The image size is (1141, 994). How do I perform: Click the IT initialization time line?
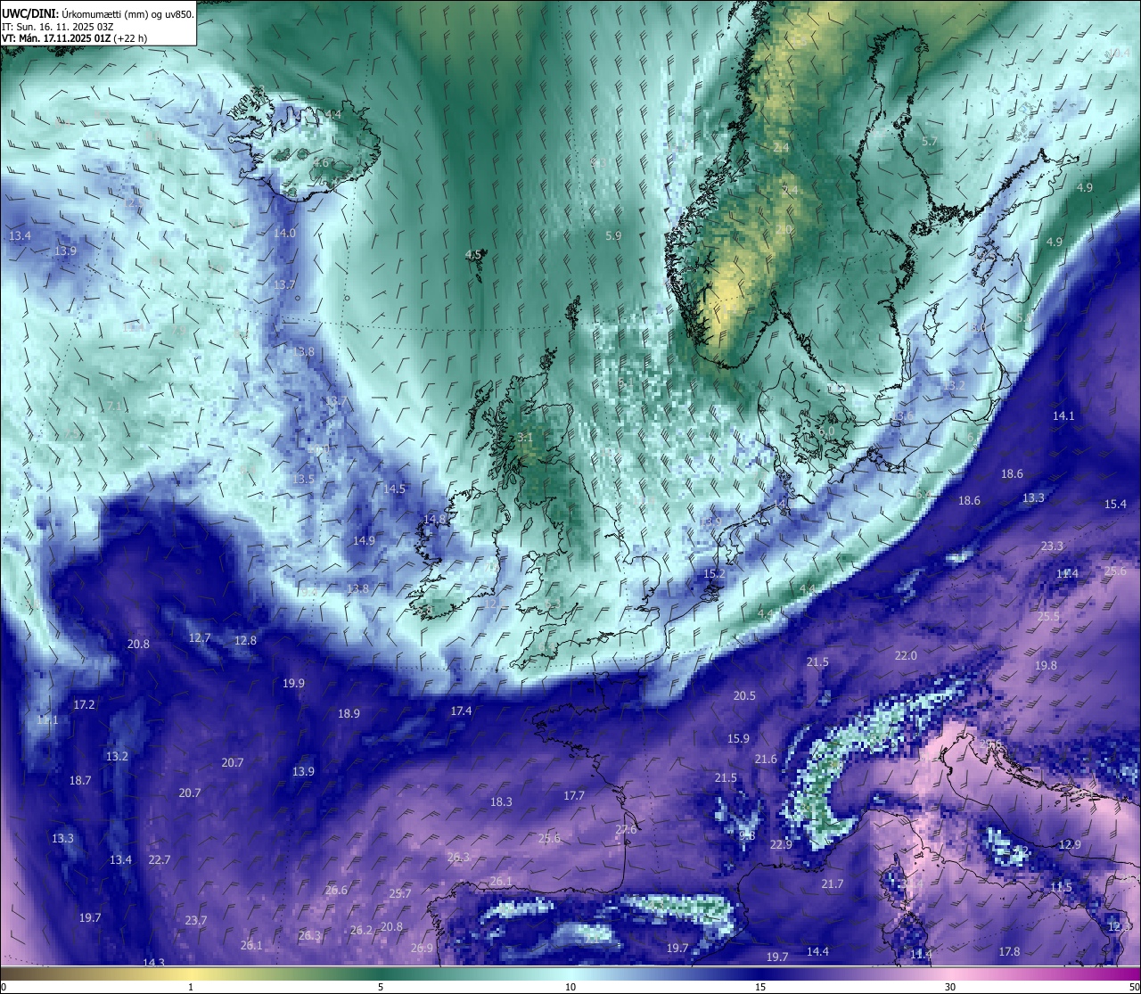tap(58, 26)
